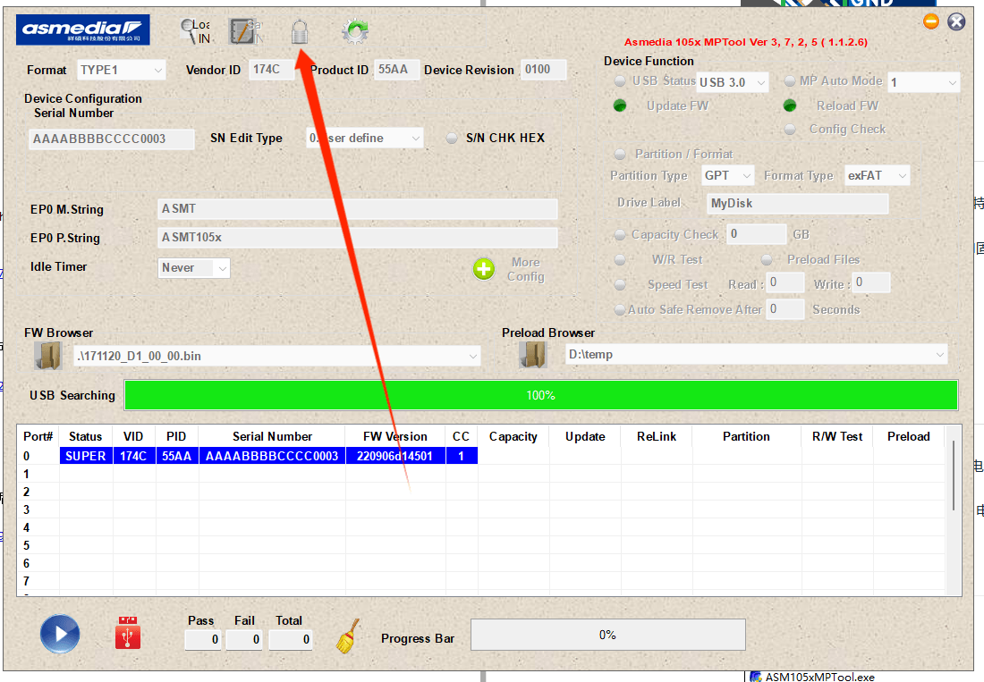Image resolution: width=984 pixels, height=682 pixels.
Task: Open the Format TYPE1 dropdown
Action: point(122,70)
